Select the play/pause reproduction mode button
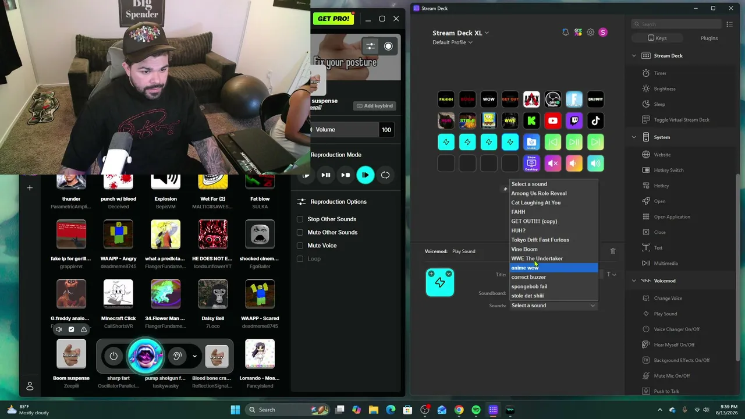 (x=326, y=175)
